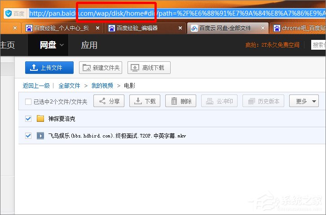Viewport: 326px width, 215px height.
Task: Close the 百度经验_个人中心 tab
Action: click(97, 28)
